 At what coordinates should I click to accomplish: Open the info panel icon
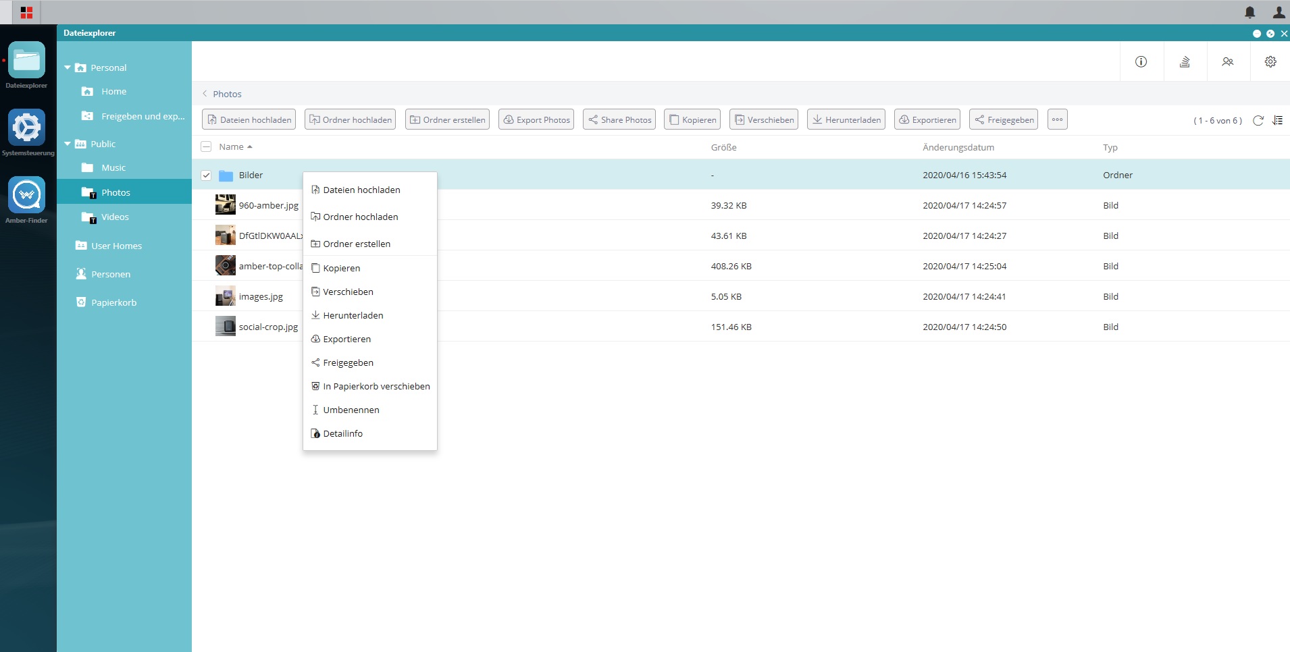[1141, 61]
